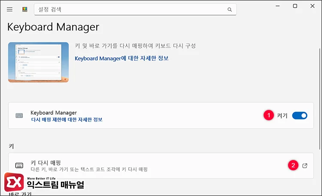Open the 키 다시 매핑 row
This screenshot has height=196, width=322.
[x=161, y=166]
